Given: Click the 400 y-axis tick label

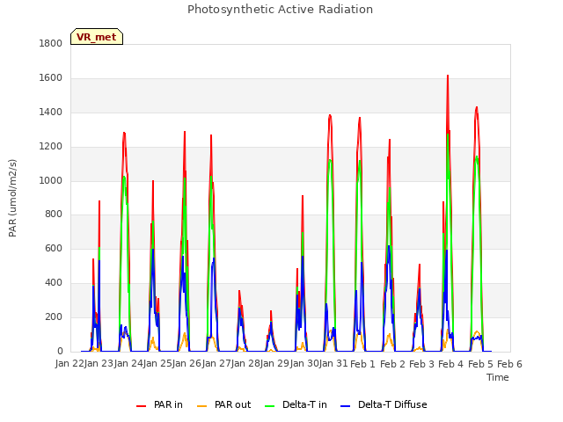Looking at the screenshot, I should tap(54, 283).
